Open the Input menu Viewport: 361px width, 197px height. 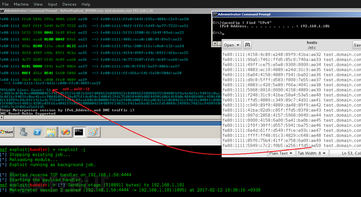pyautogui.click(x=52, y=4)
